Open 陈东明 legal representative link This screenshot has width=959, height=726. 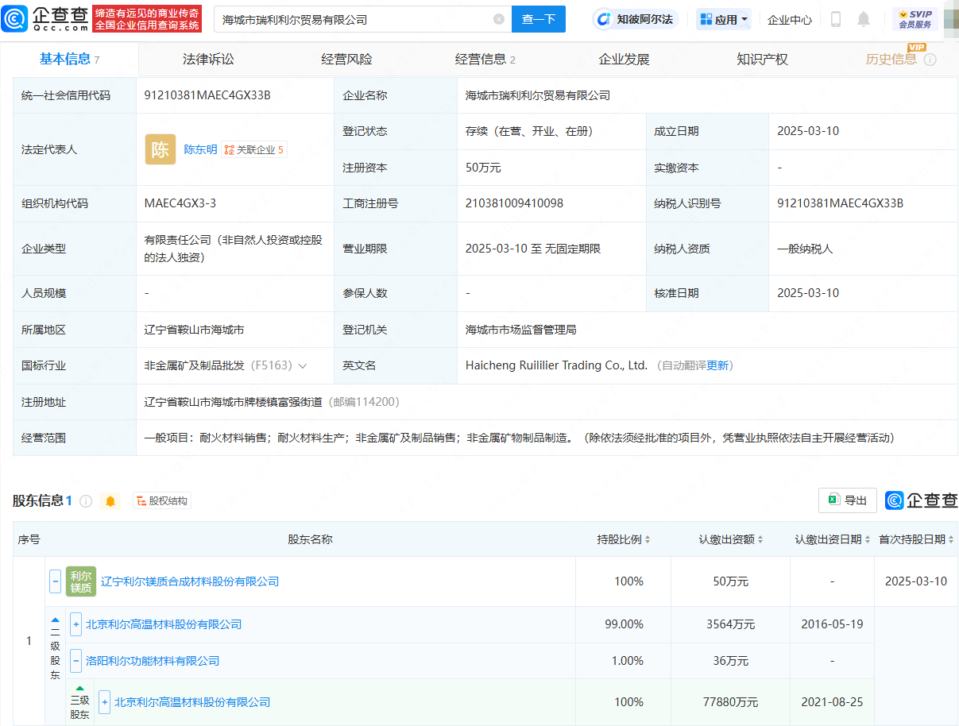point(200,149)
